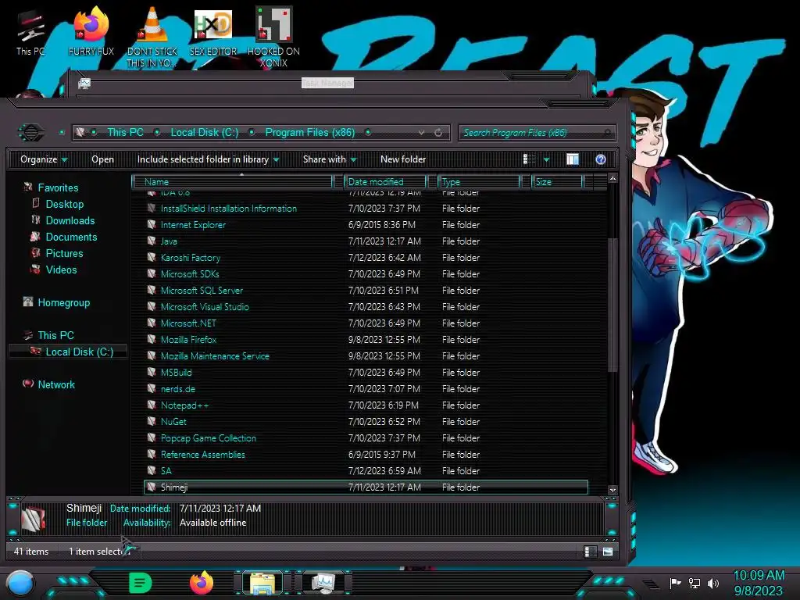Select Downloads in Favorites
Screen dimensions: 800x600
(x=70, y=220)
